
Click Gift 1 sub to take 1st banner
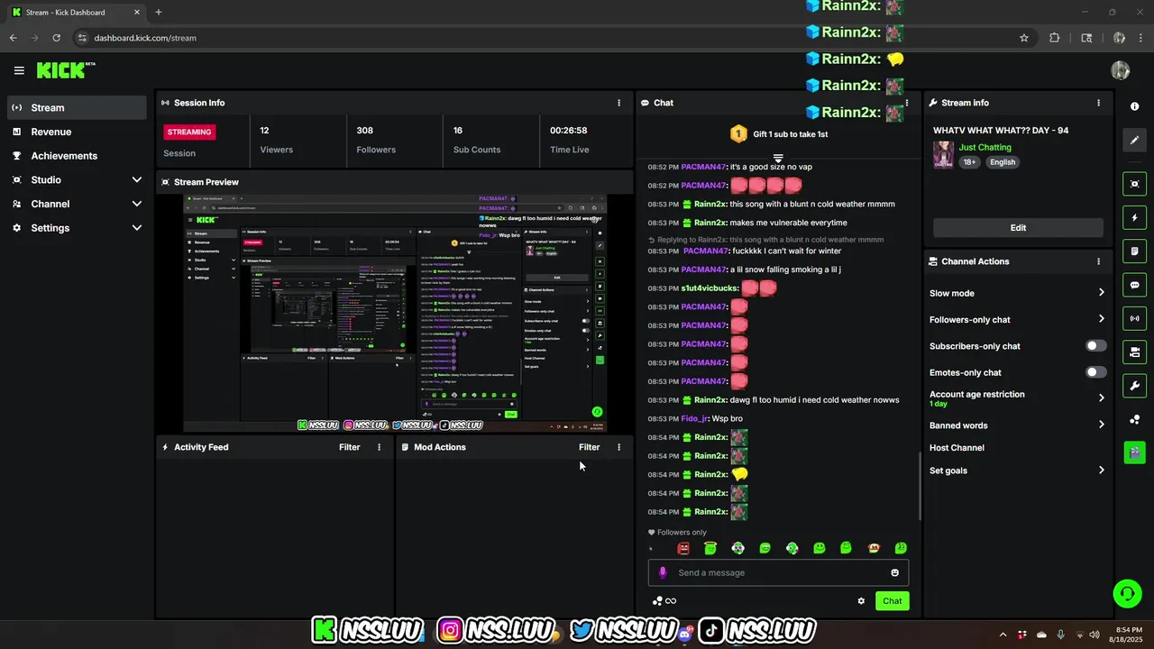tap(779, 134)
